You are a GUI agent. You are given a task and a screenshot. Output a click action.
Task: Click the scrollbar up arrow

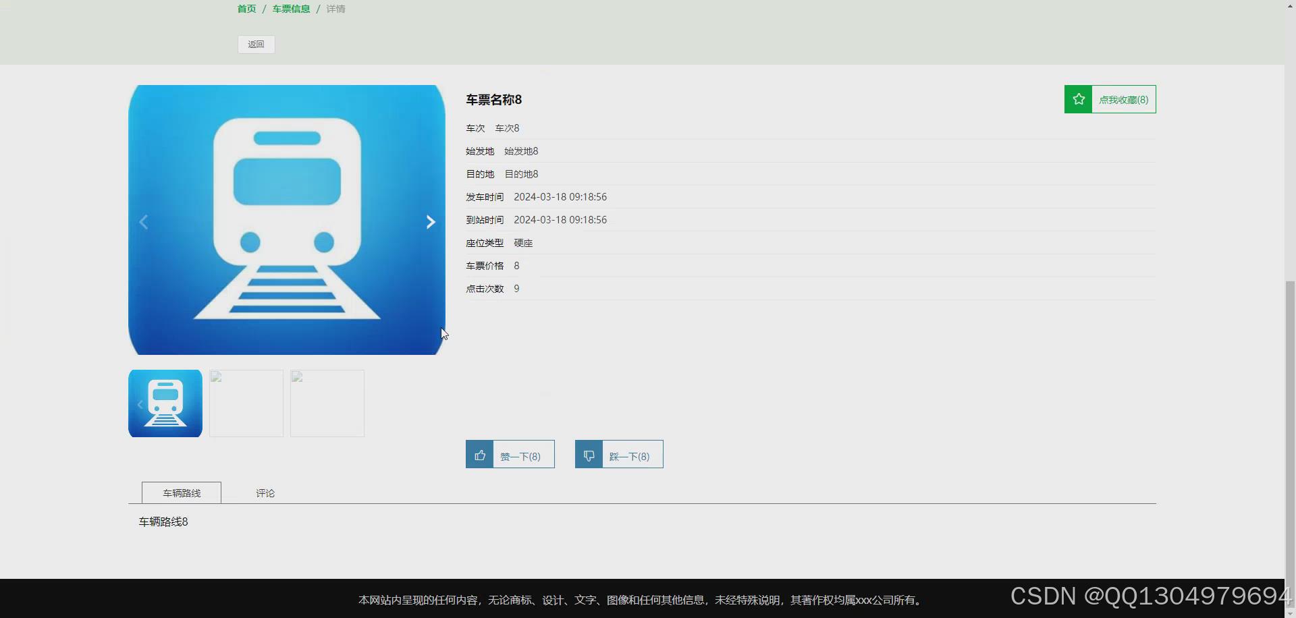coord(1290,5)
